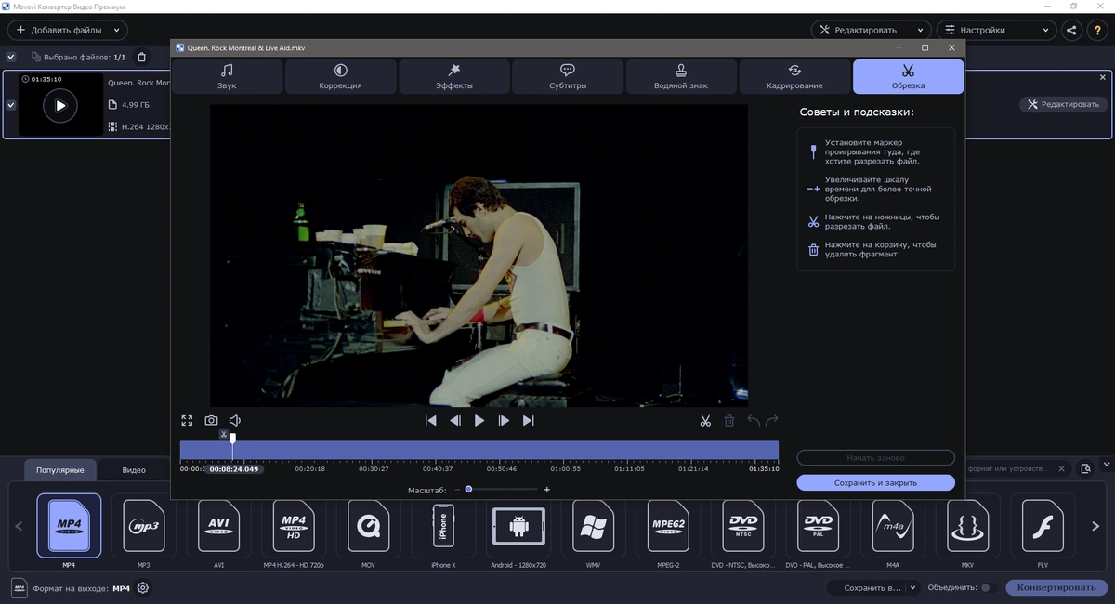This screenshot has width=1115, height=604.
Task: Step forward one frame
Action: pyautogui.click(x=504, y=421)
